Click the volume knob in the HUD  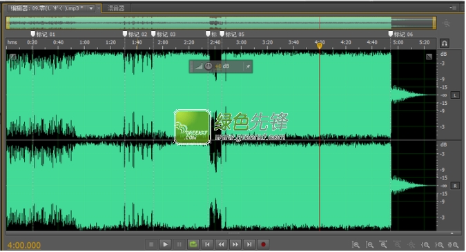click(x=208, y=66)
